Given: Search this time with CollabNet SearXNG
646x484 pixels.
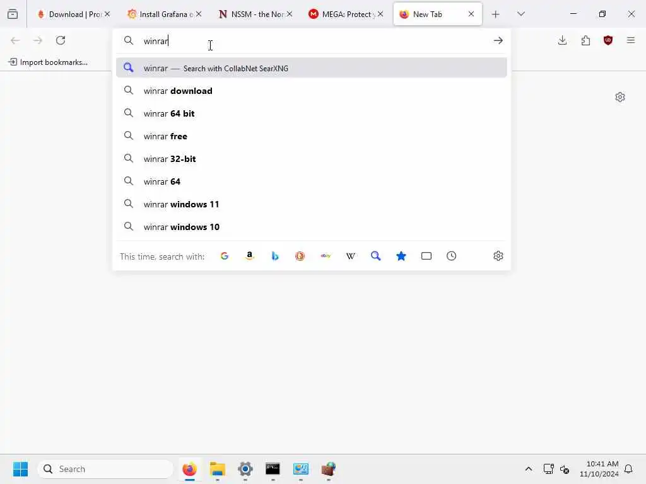Looking at the screenshot, I should 376,256.
